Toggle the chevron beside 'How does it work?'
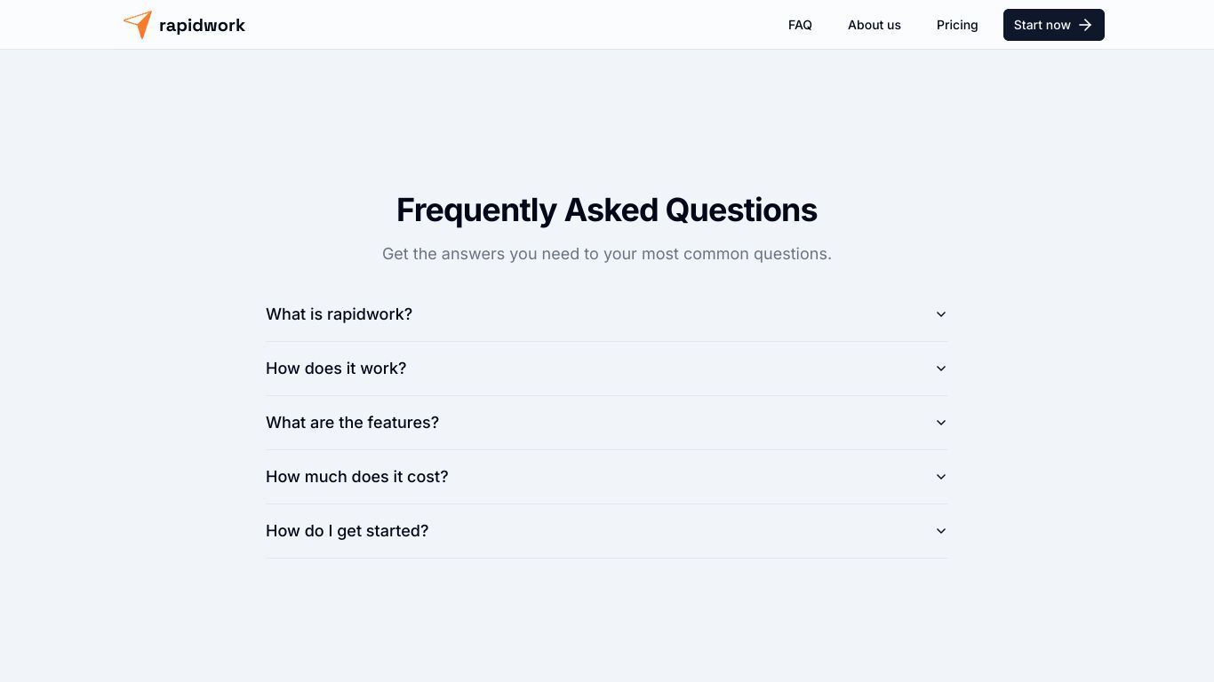This screenshot has height=682, width=1214. coord(941,369)
